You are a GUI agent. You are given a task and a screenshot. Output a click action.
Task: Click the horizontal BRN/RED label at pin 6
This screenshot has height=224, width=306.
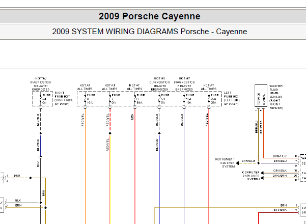280,156
